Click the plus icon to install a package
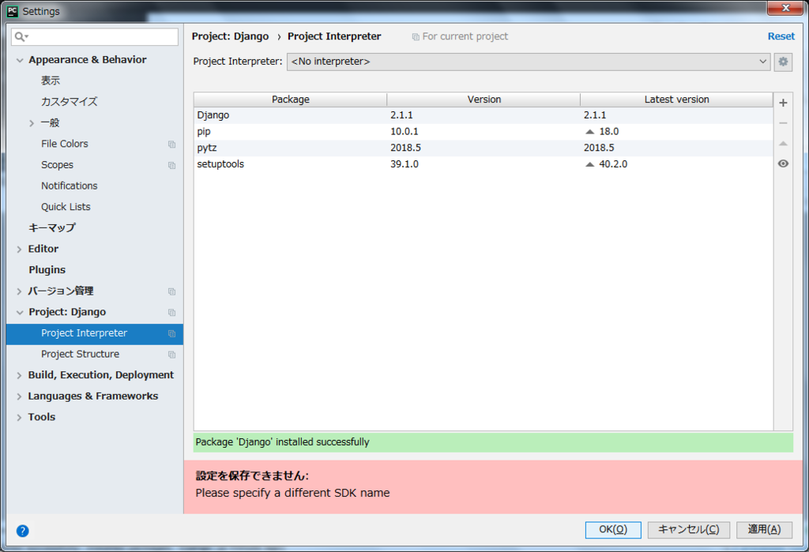809x552 pixels. [x=783, y=103]
